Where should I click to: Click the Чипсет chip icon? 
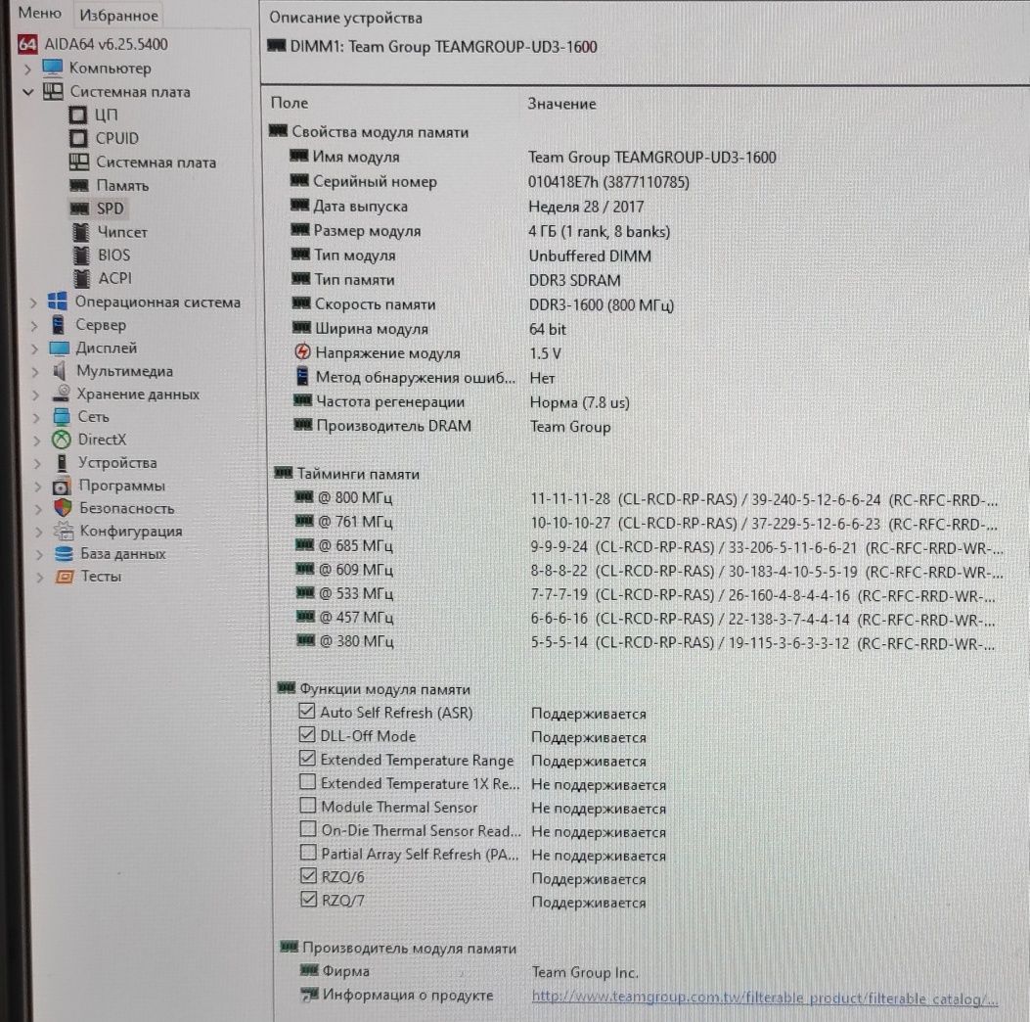click(81, 232)
